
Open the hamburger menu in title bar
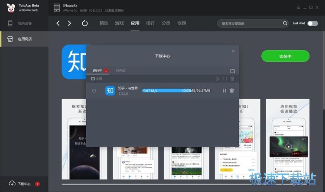[x=299, y=7]
